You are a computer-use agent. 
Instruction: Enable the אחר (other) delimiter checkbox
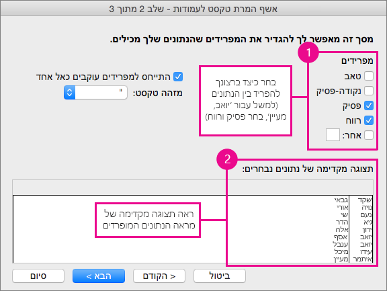[369, 135]
